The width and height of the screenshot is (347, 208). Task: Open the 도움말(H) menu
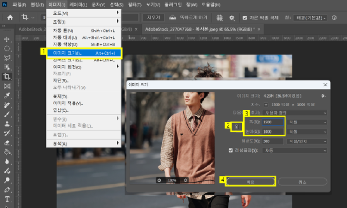tap(211, 5)
